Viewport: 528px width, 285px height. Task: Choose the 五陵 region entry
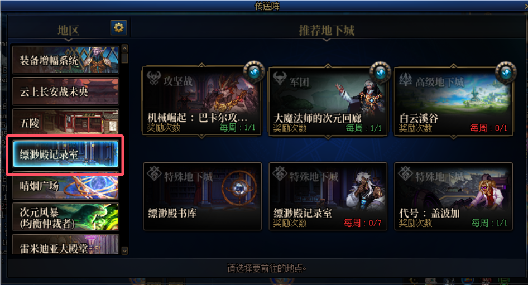click(66, 123)
